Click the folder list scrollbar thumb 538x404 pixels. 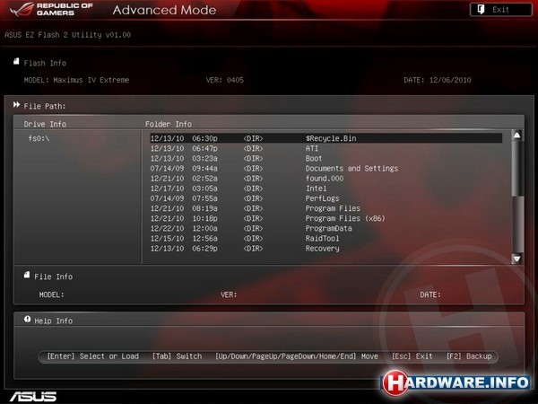pos(516,169)
